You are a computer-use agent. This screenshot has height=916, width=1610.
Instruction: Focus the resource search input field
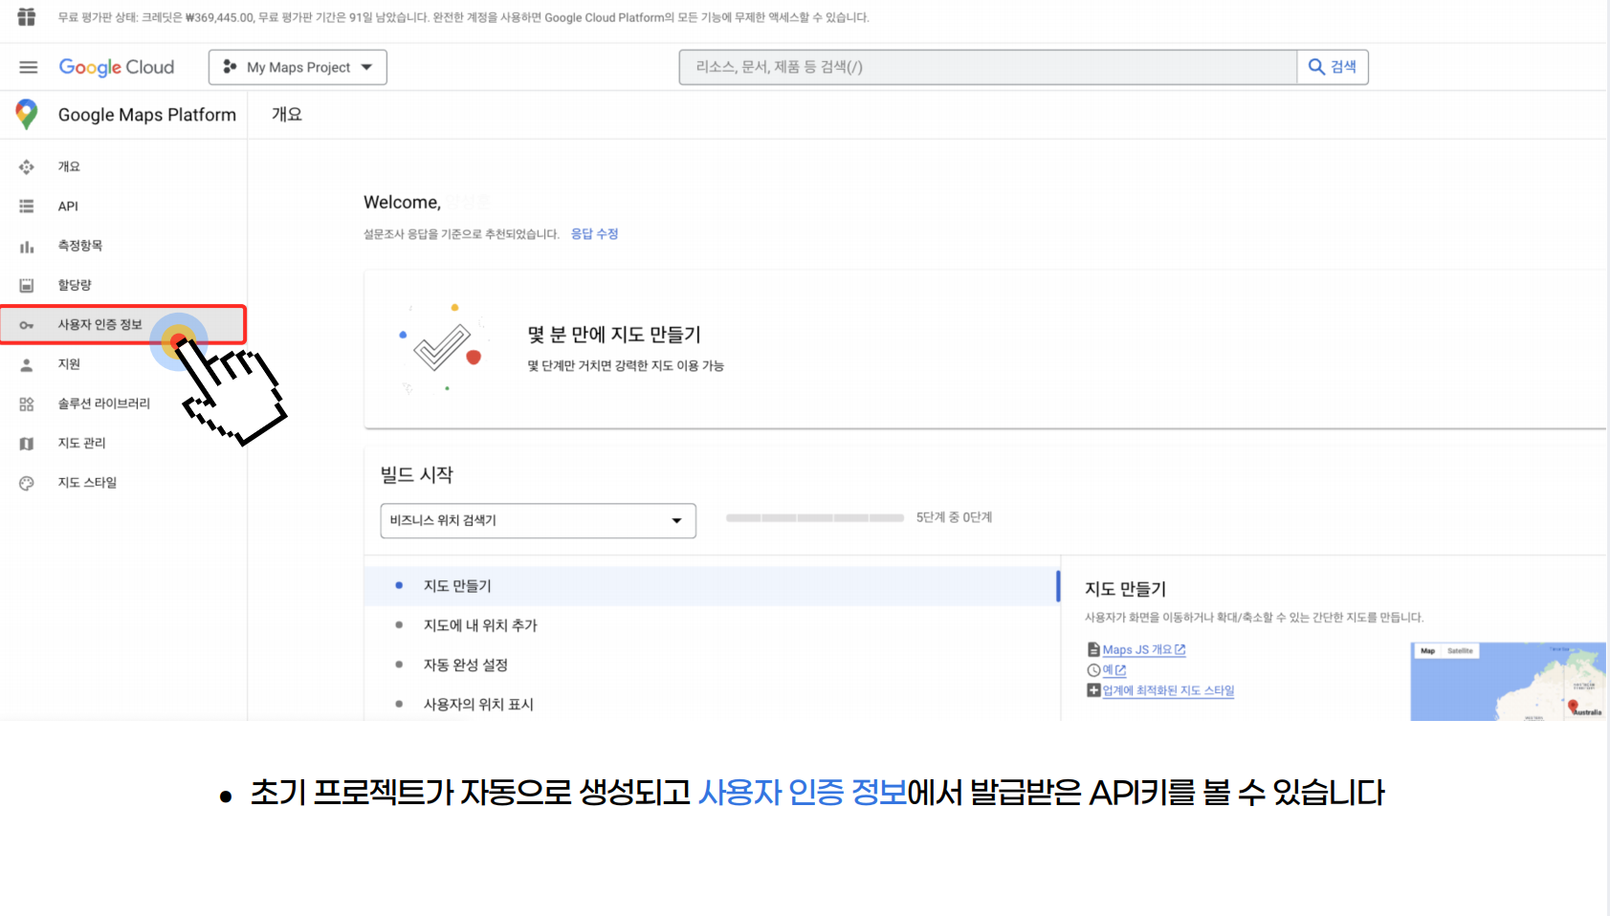tap(987, 67)
